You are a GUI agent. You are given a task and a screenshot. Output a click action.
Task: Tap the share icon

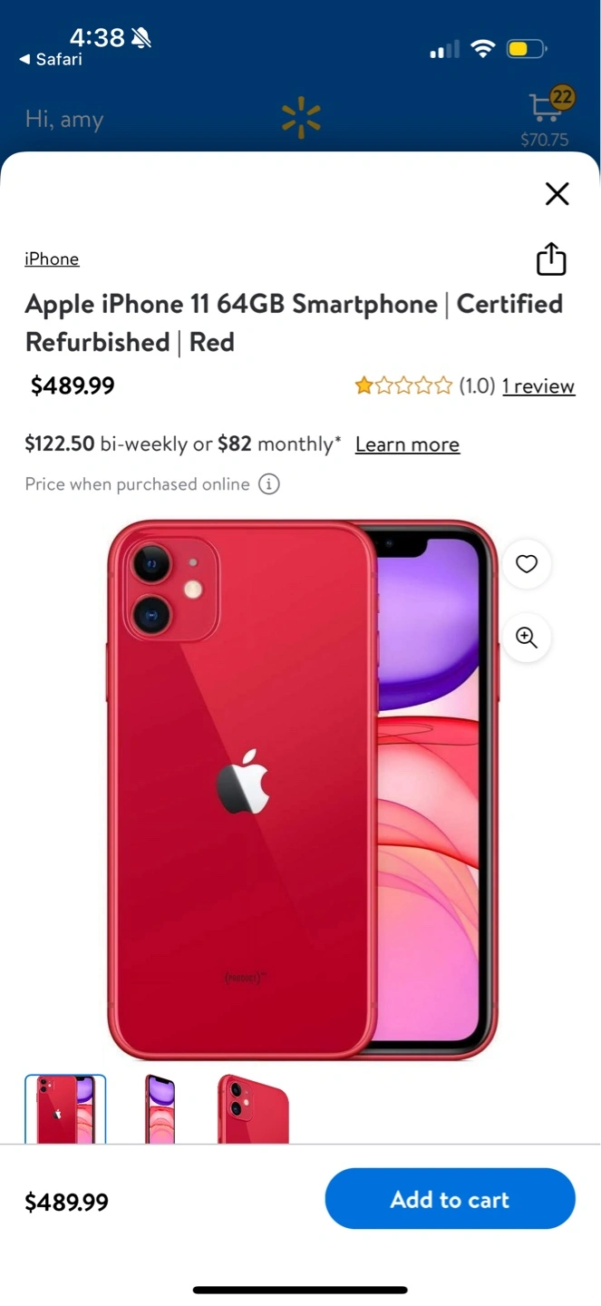pyautogui.click(x=551, y=259)
